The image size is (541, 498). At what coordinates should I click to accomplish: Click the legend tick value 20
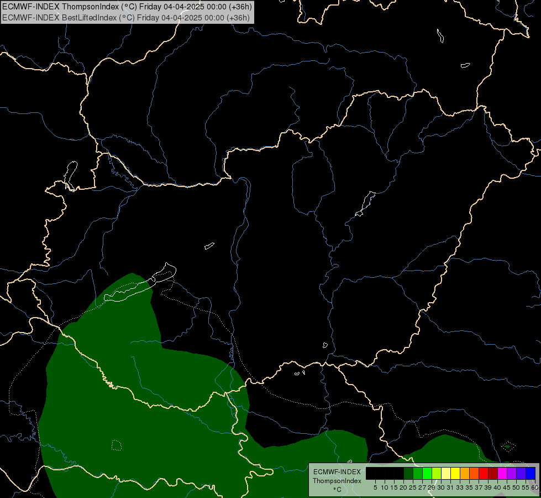coord(403,487)
